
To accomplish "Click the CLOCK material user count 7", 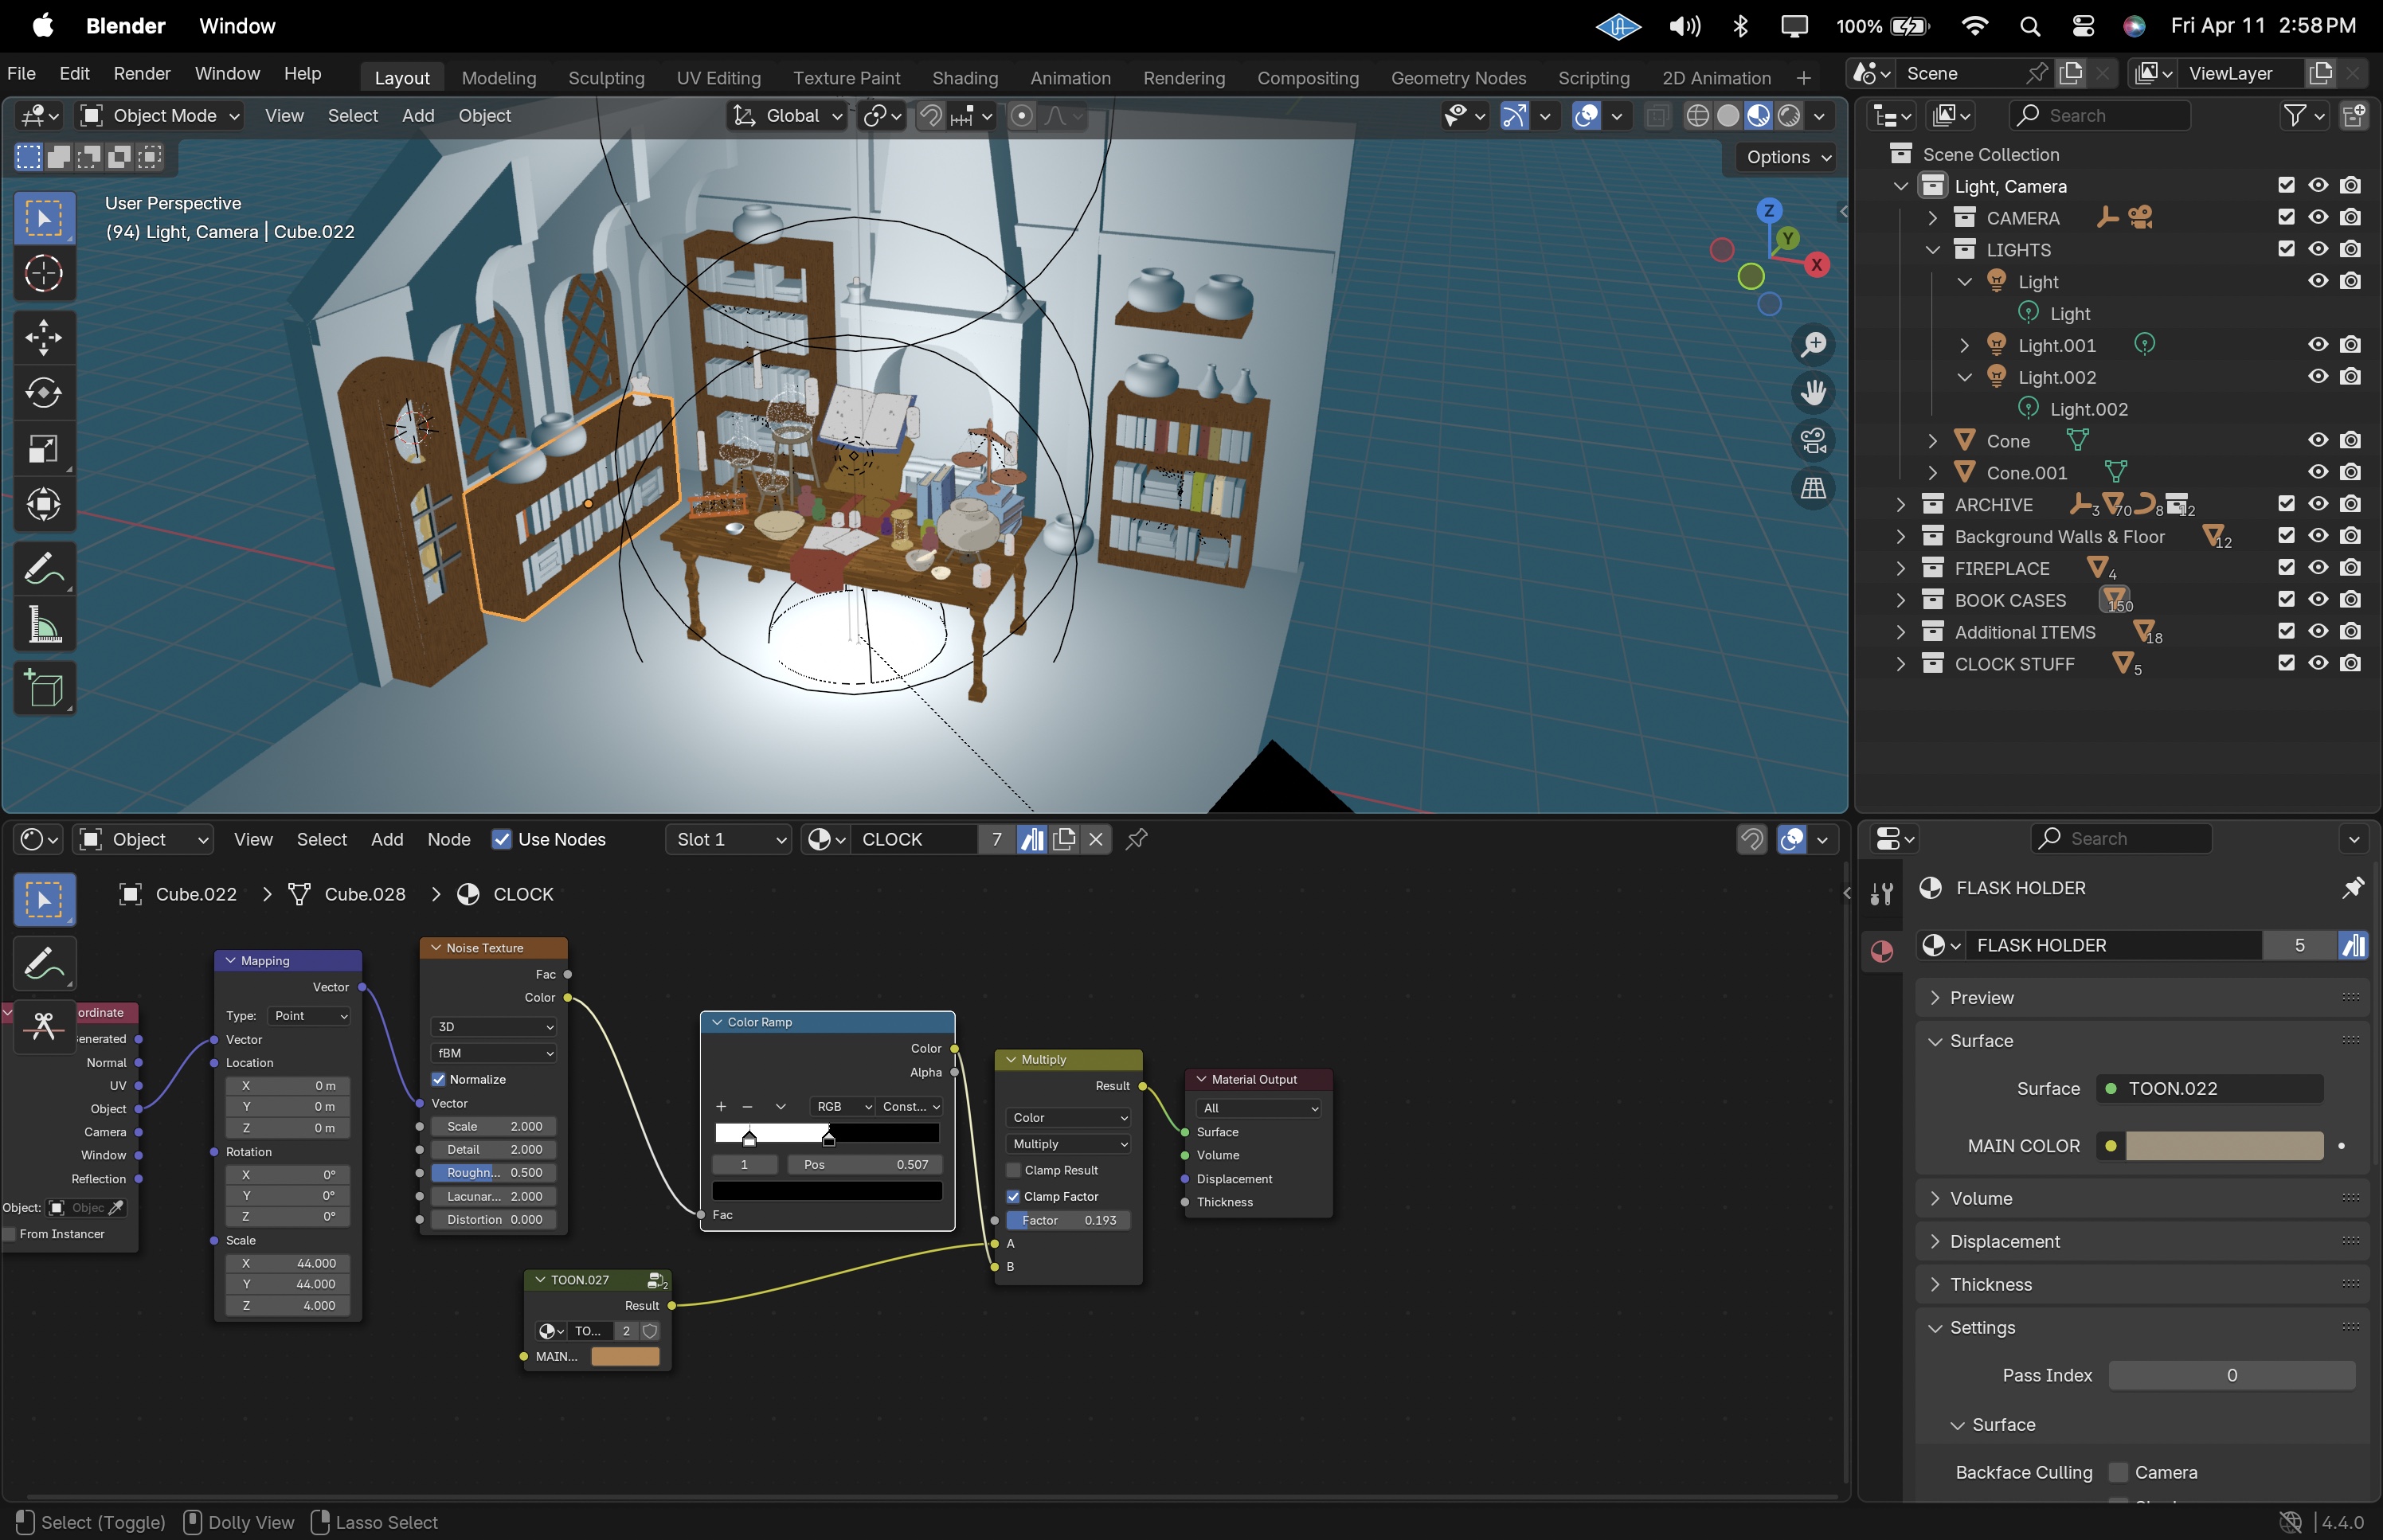I will 996,839.
